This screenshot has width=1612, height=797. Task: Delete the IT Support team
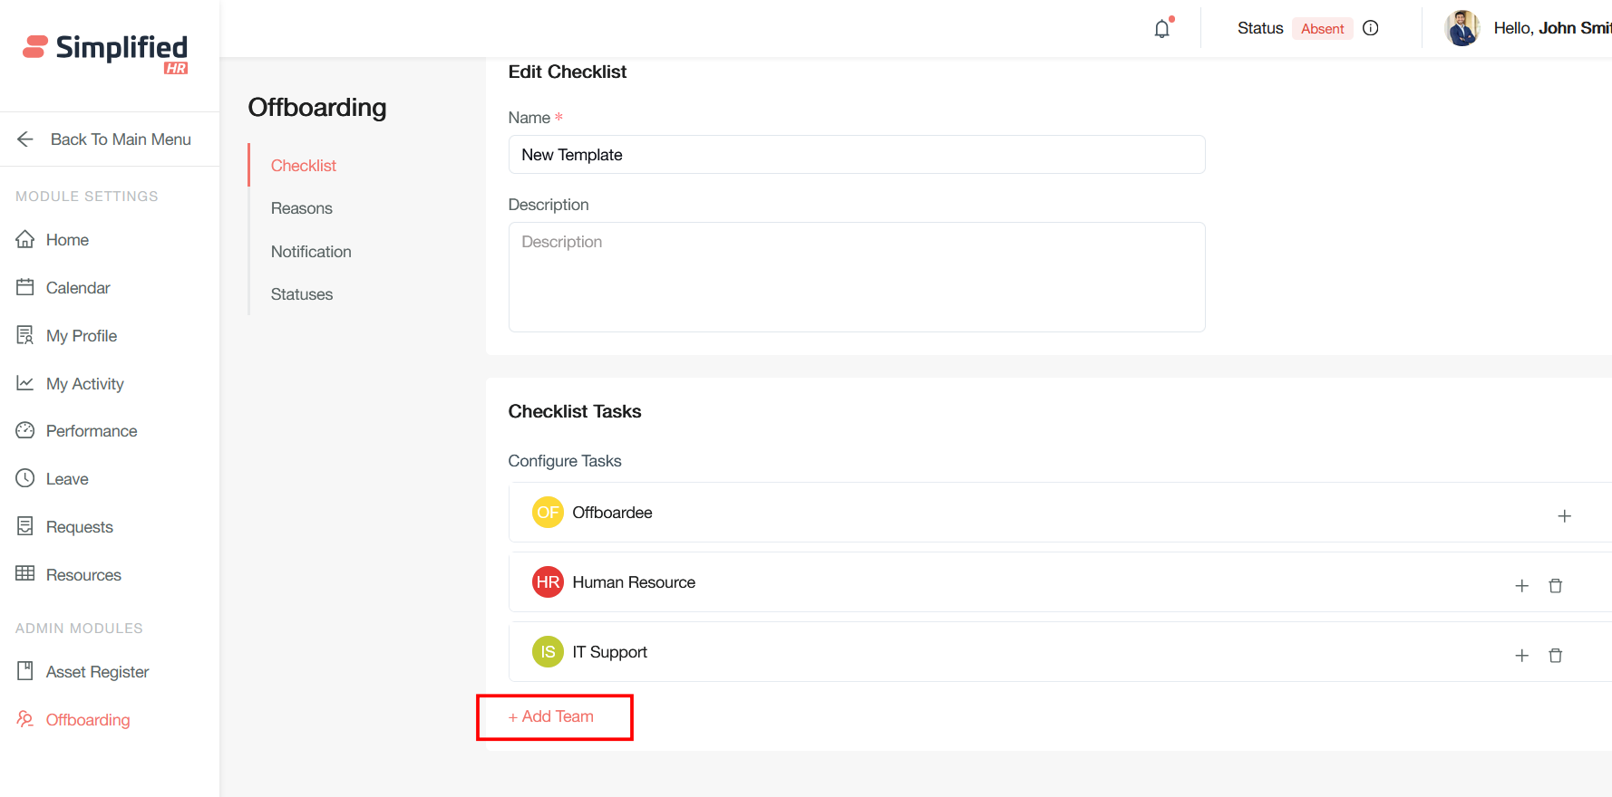[x=1555, y=656]
